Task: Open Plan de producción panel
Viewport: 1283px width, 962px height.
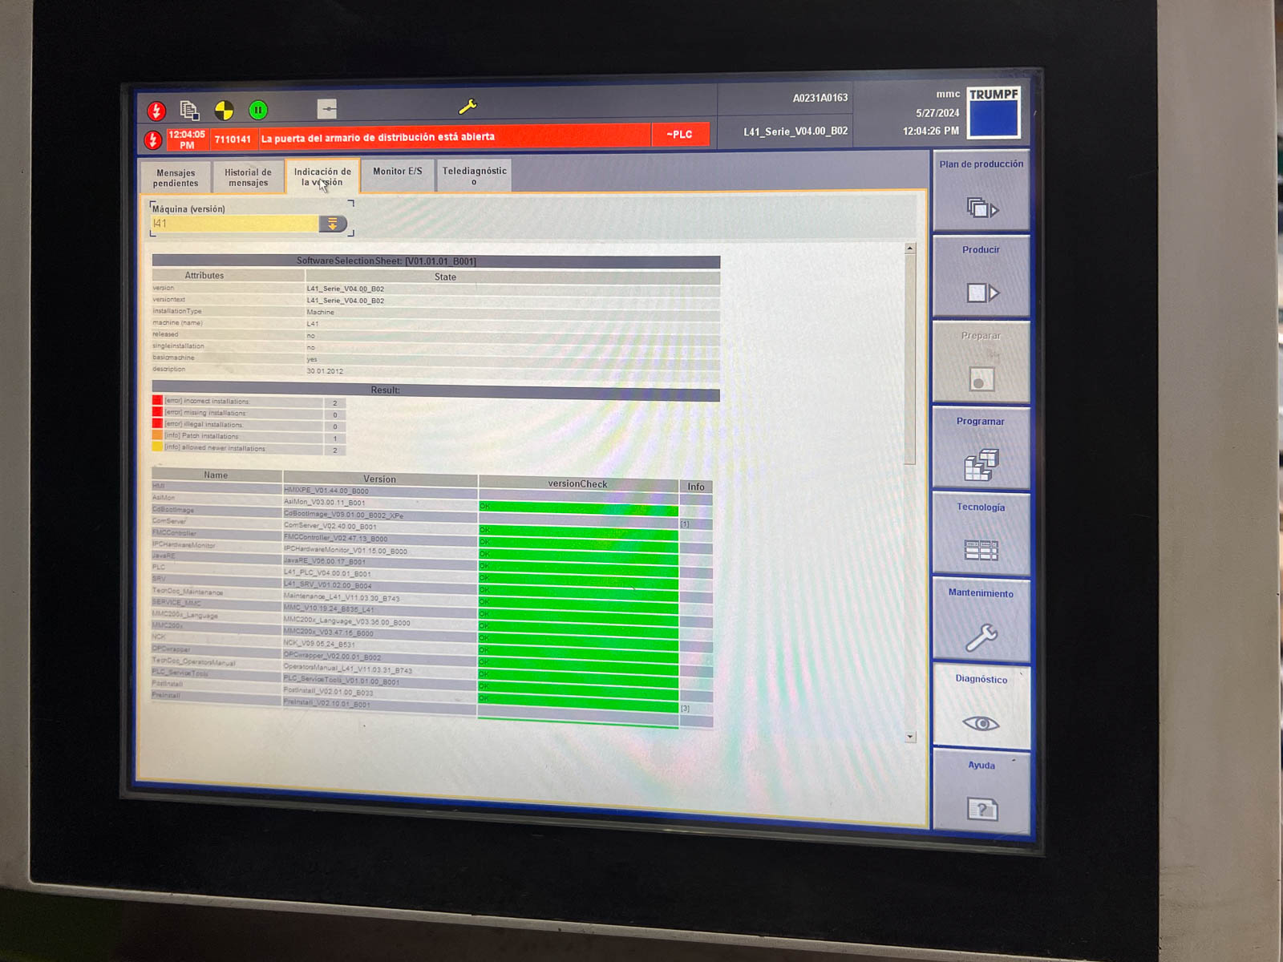Action: coord(981,191)
